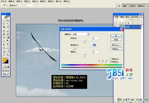The height and width of the screenshot is (103, 149).
Task: Open the layer blend mode dropdown
Action: [120, 20]
